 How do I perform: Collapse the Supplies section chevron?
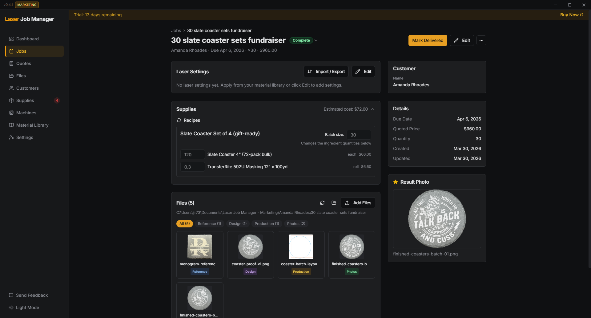(x=373, y=109)
